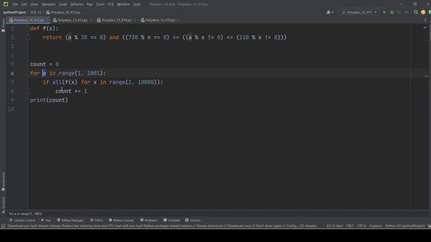Open the Version Control tool window
The height and width of the screenshot is (242, 431).
tap(22, 220)
